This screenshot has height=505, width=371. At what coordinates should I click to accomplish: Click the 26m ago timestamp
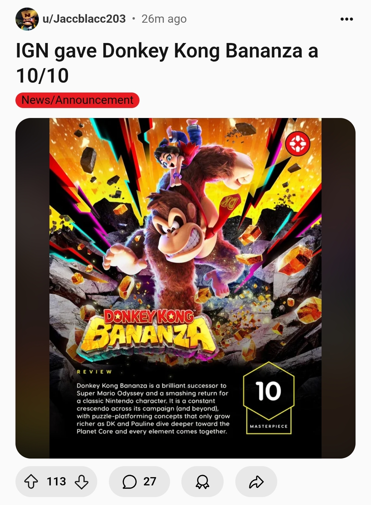[164, 19]
